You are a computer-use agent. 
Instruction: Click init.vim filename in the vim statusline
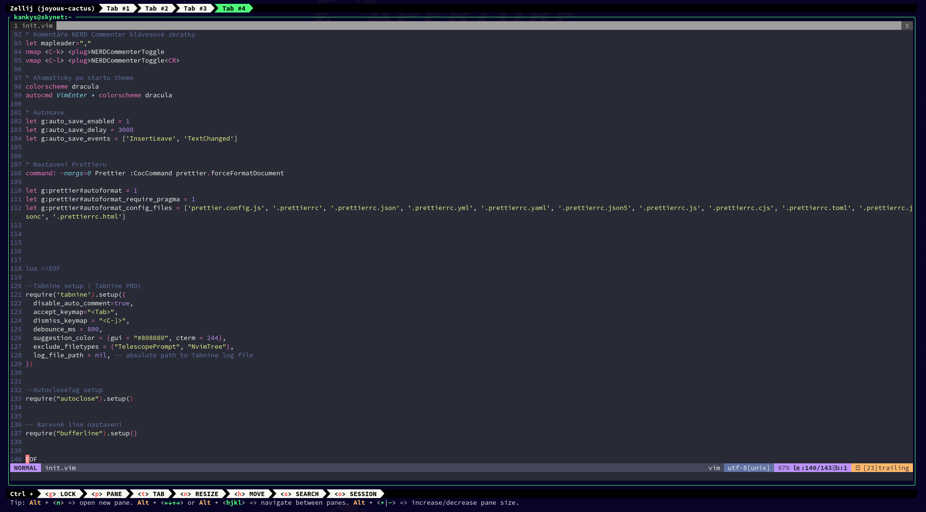[60, 468]
